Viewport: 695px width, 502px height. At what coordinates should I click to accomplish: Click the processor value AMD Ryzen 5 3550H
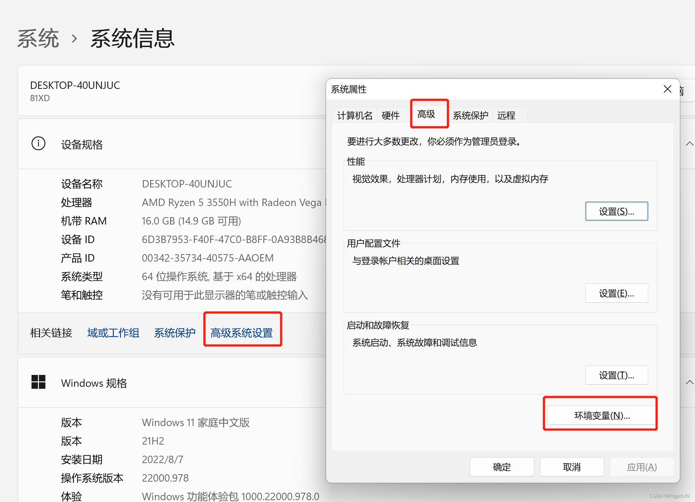coord(234,202)
